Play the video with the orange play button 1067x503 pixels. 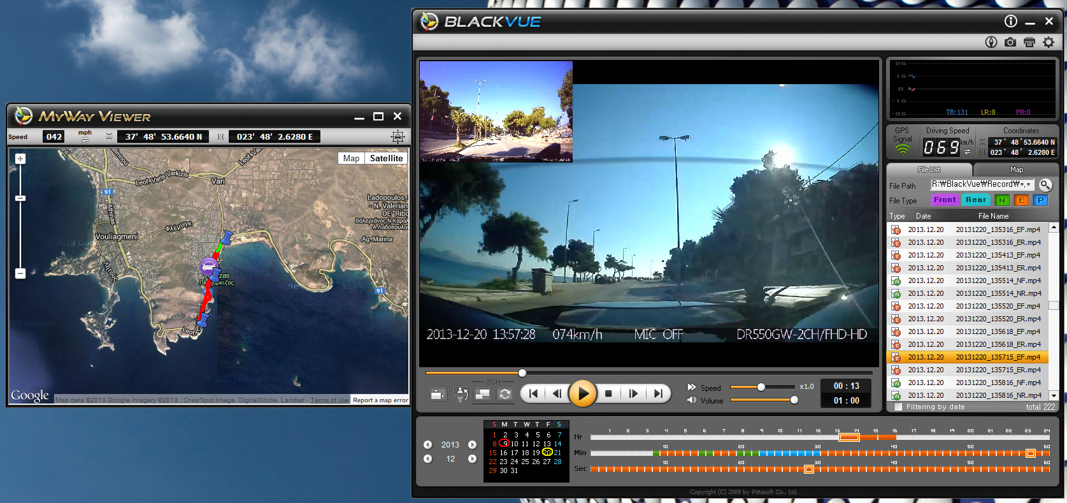pyautogui.click(x=583, y=393)
